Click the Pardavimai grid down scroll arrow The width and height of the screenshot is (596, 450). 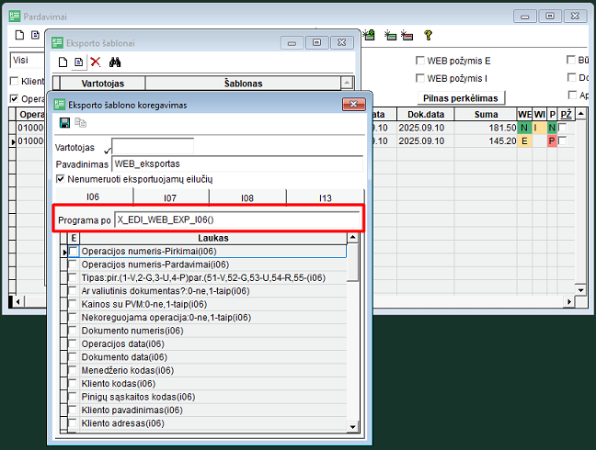tap(580, 290)
